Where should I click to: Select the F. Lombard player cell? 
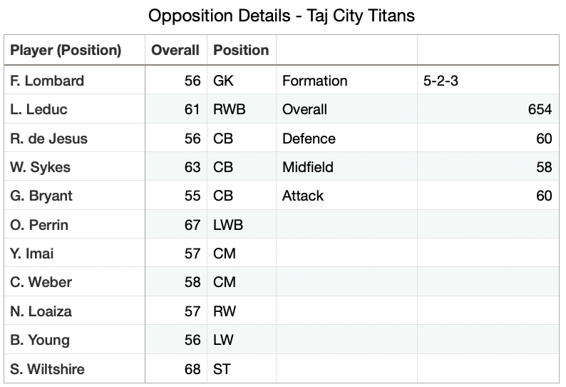coord(74,81)
